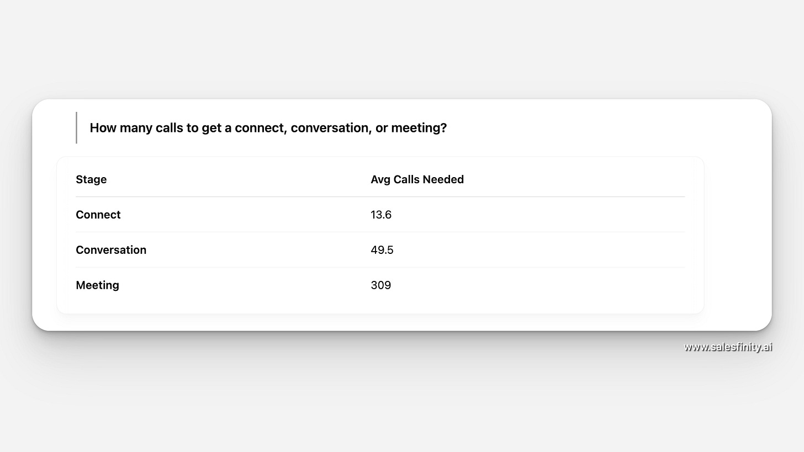Click the vertical quote bar beside the heading

click(76, 127)
